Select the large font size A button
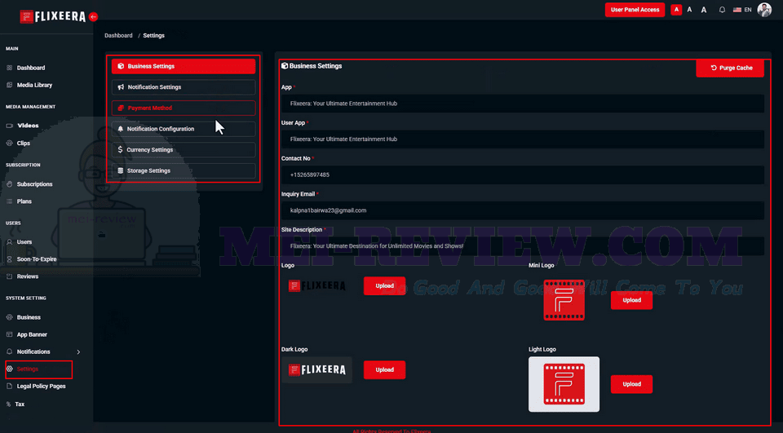 click(x=704, y=10)
